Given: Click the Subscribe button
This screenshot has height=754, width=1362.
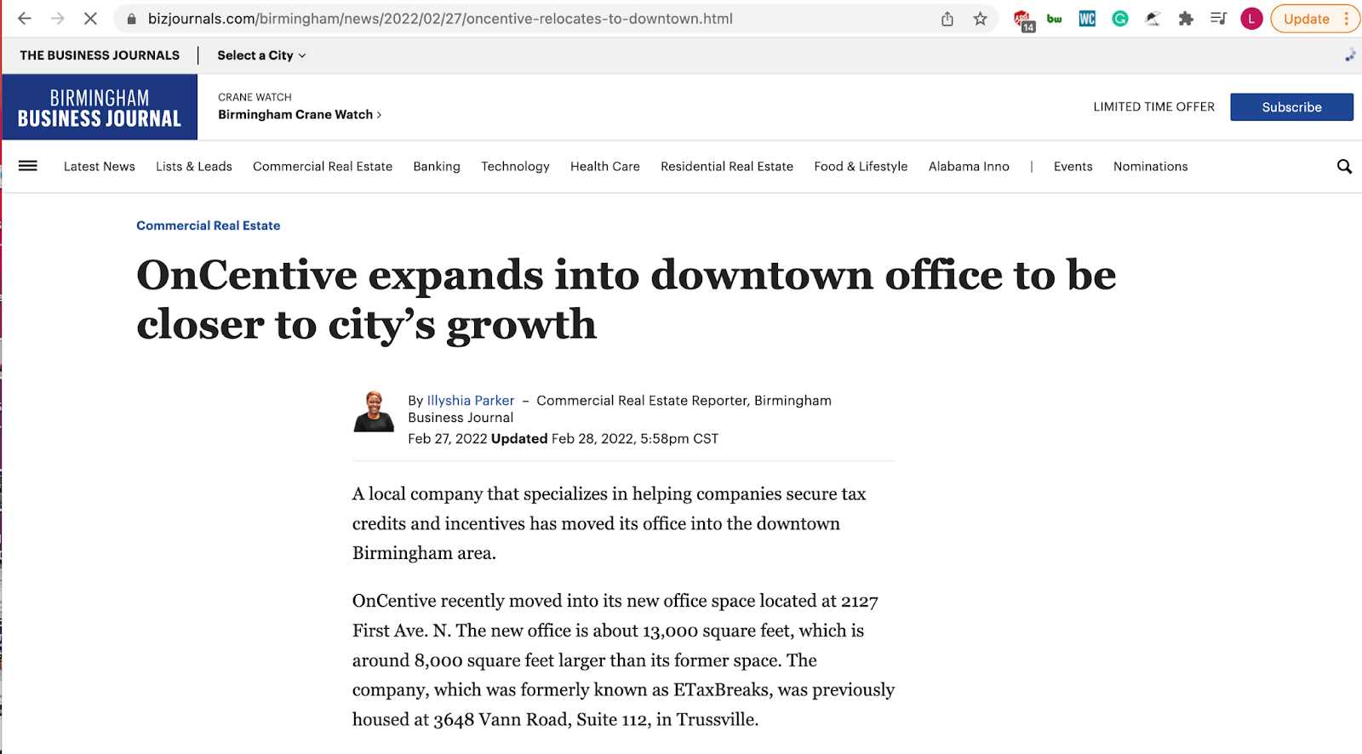Looking at the screenshot, I should (1291, 107).
